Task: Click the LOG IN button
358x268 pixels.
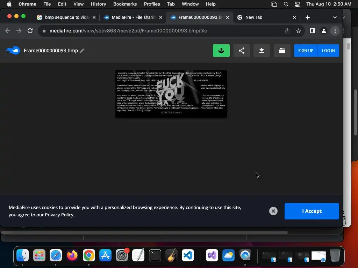Action: point(328,51)
